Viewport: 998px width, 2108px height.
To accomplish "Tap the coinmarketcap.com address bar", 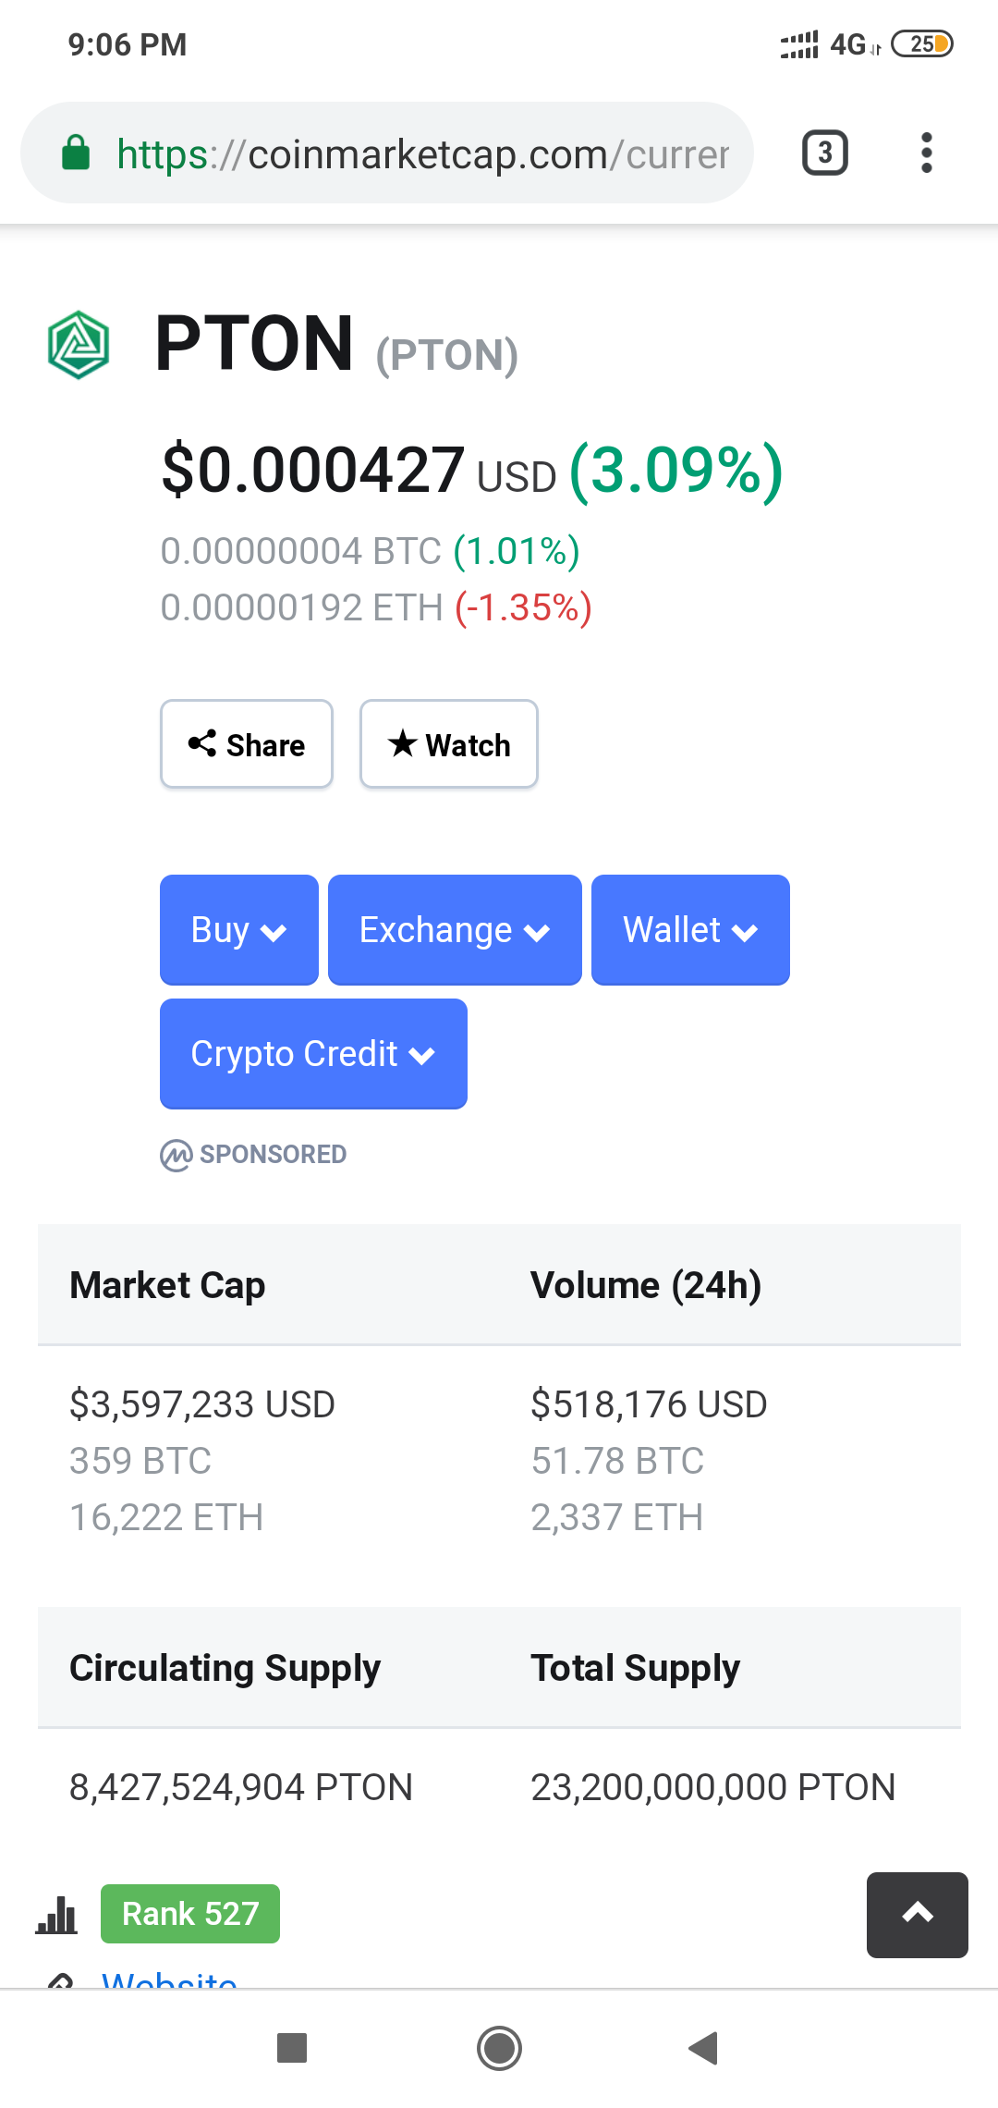I will 422,154.
